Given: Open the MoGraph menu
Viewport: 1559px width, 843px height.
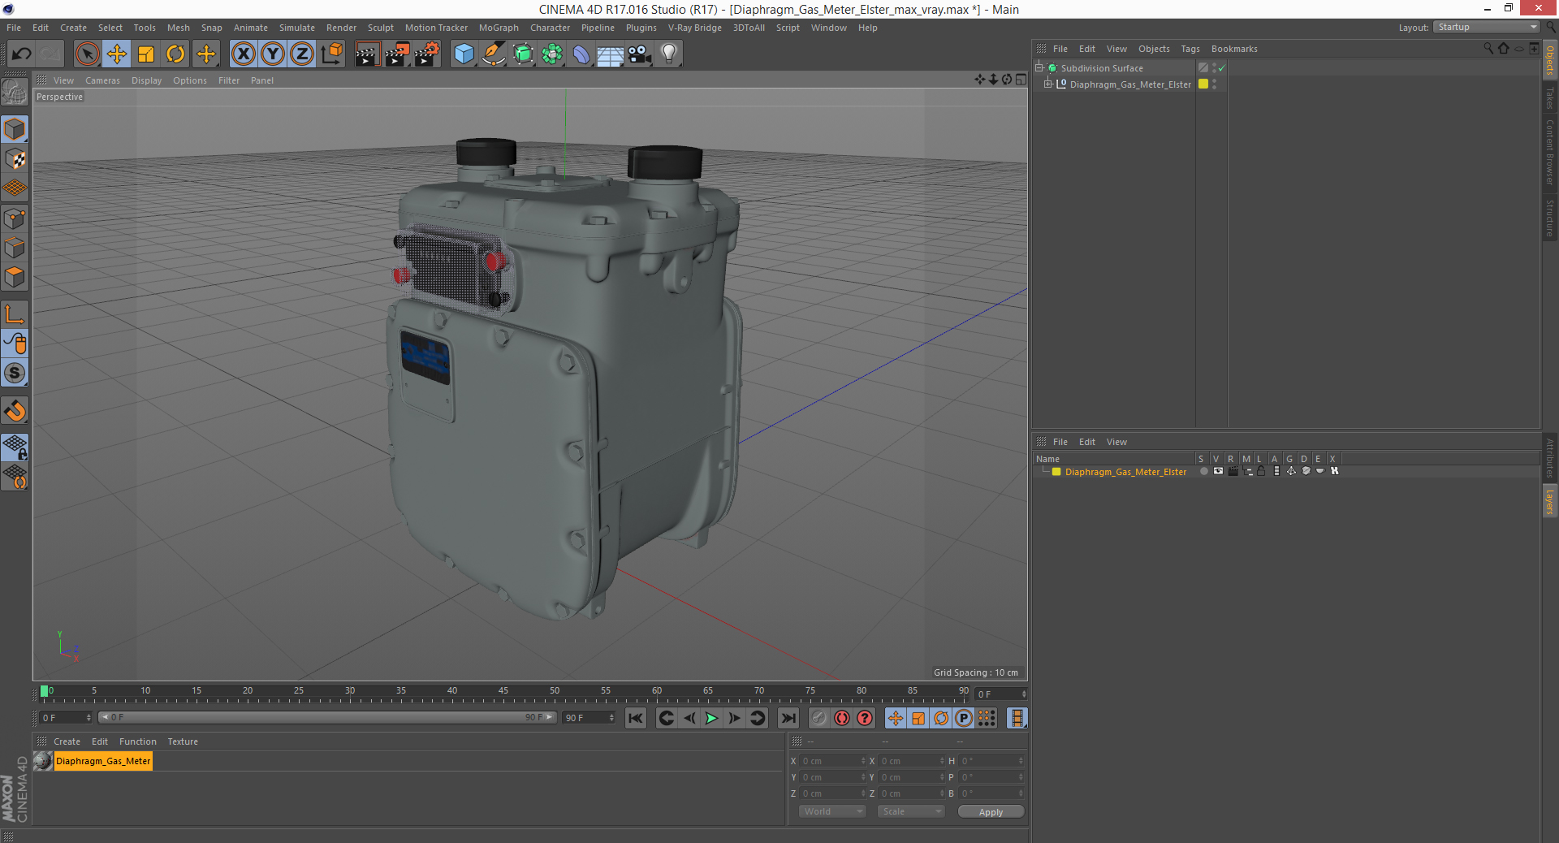Looking at the screenshot, I should [498, 28].
